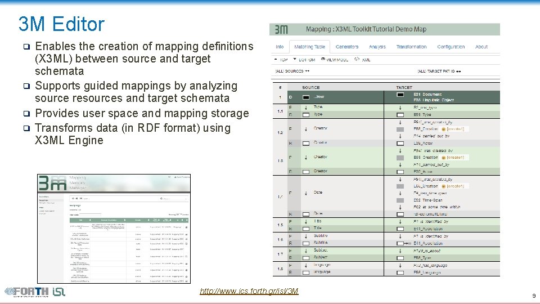This screenshot has height=304, width=540.
Task: Click source arrow for language path 1.8
Action: click(x=306, y=265)
